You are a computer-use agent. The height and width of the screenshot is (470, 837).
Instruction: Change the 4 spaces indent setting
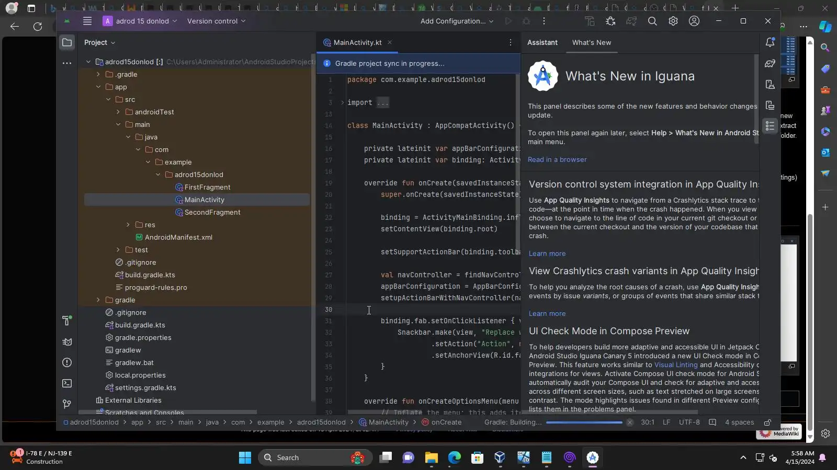point(739,422)
